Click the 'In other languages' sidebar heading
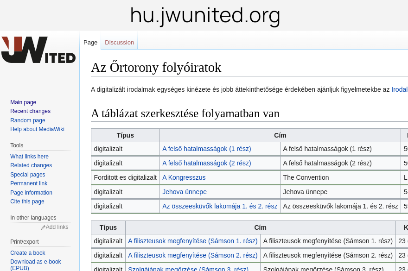The image size is (408, 271). [33, 217]
